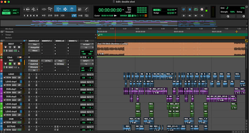Screen dimensions: 249x133
Task: Solo the BEAT track
Action: (15, 47)
